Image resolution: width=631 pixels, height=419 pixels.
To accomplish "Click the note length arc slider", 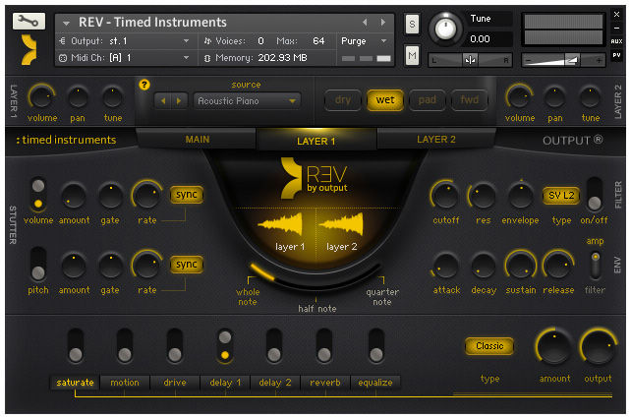I will (315, 277).
